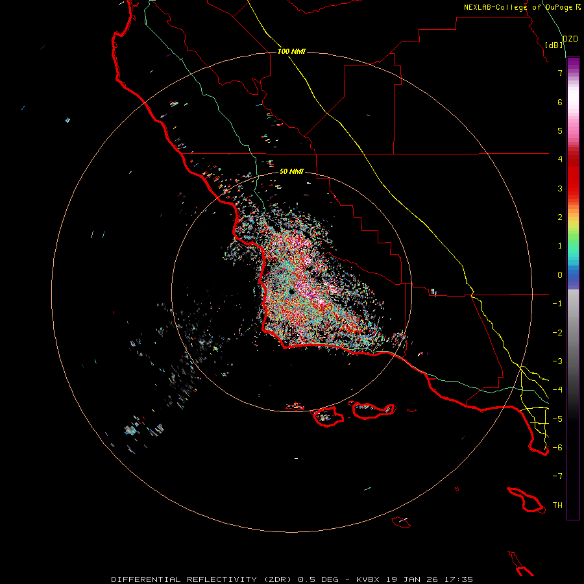Click the -1 dB value on the color scale
This screenshot has width=584, height=584.
[x=557, y=304]
